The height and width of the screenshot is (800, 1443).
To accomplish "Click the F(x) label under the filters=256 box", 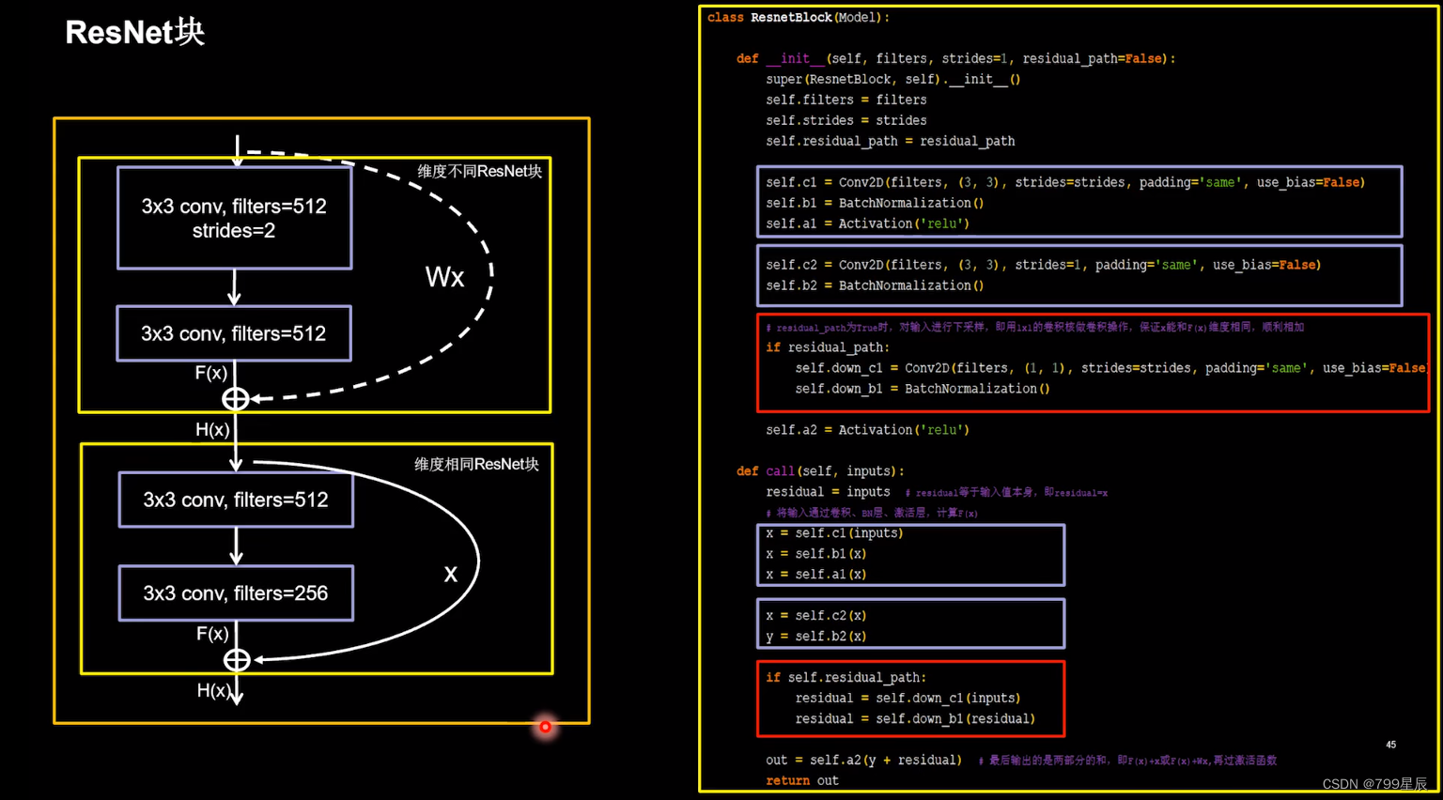I will point(212,634).
